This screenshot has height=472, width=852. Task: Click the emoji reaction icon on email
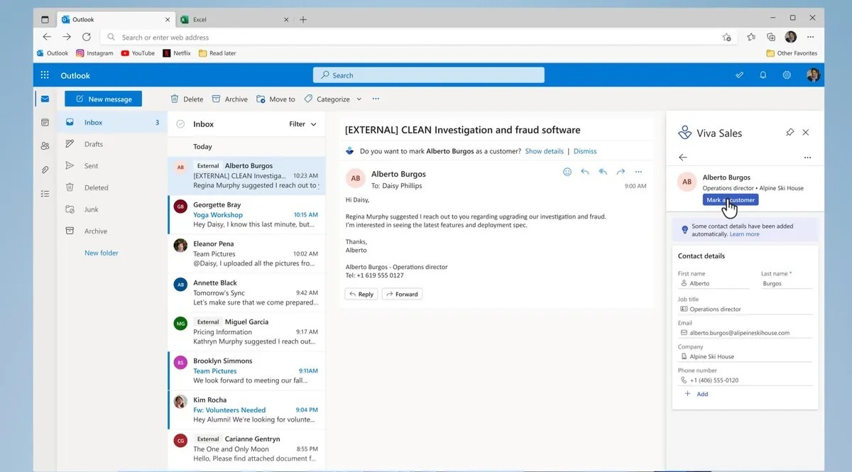567,172
